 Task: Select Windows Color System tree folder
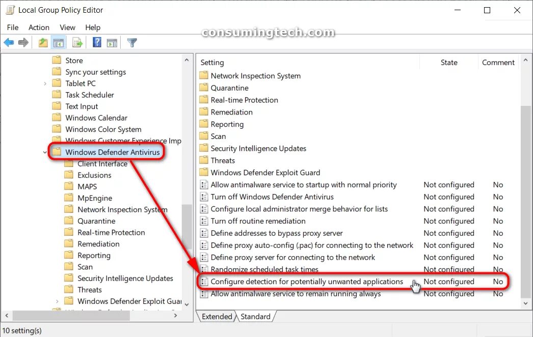103,129
